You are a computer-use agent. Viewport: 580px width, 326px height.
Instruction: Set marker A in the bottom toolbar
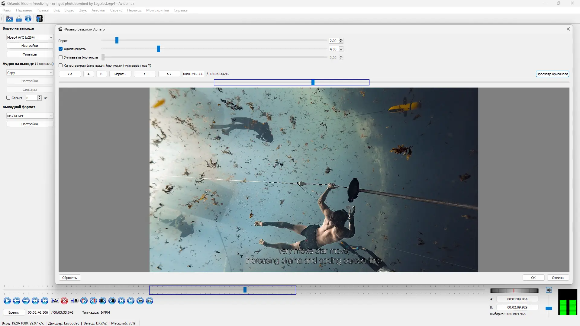tap(55, 301)
